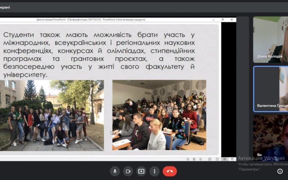The width and height of the screenshot is (288, 180).
Task: Go to the previous slide using the PowerPoint arrow
Action: point(188,159)
